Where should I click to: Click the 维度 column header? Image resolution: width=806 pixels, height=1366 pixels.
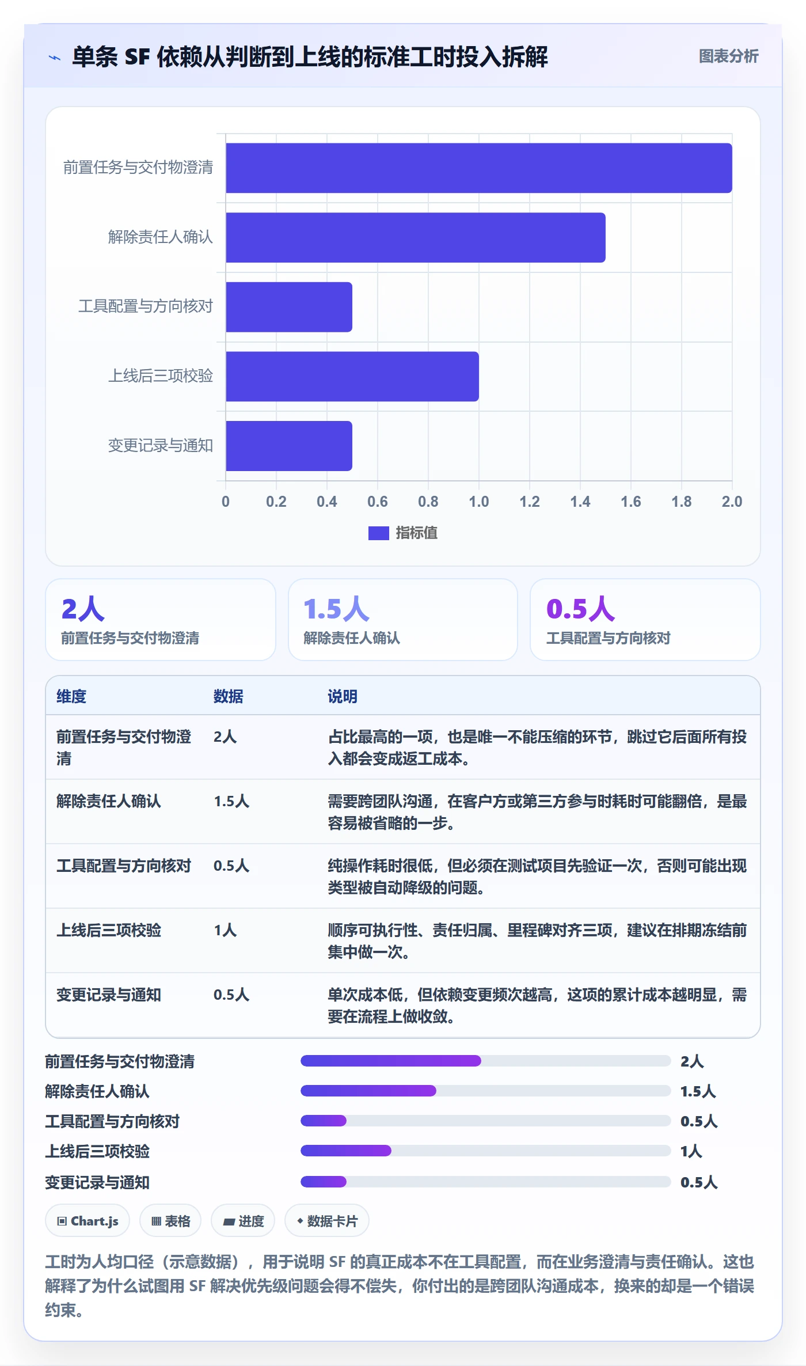[x=71, y=696]
